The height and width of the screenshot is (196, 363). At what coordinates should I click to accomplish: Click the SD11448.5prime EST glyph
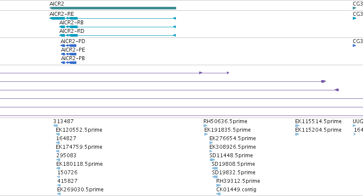(x=212, y=160)
